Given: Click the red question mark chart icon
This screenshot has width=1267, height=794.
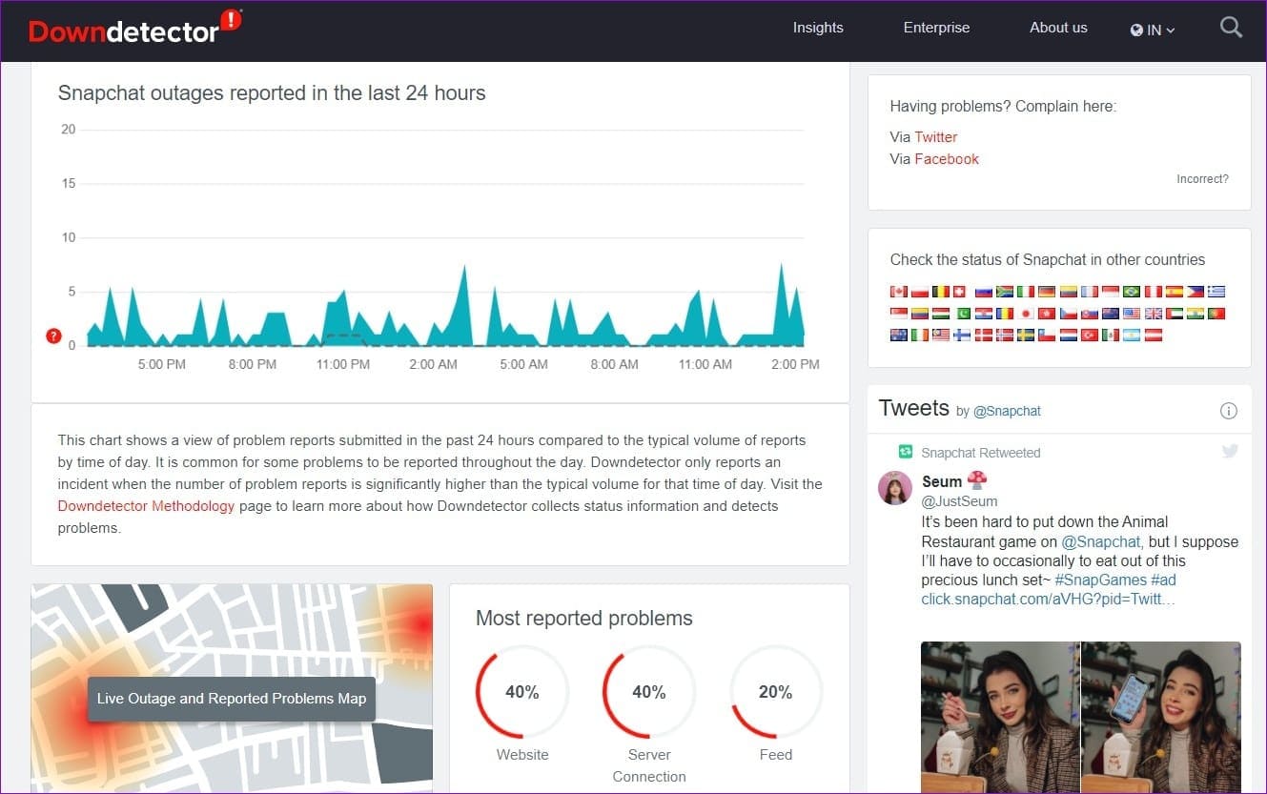Looking at the screenshot, I should (53, 336).
